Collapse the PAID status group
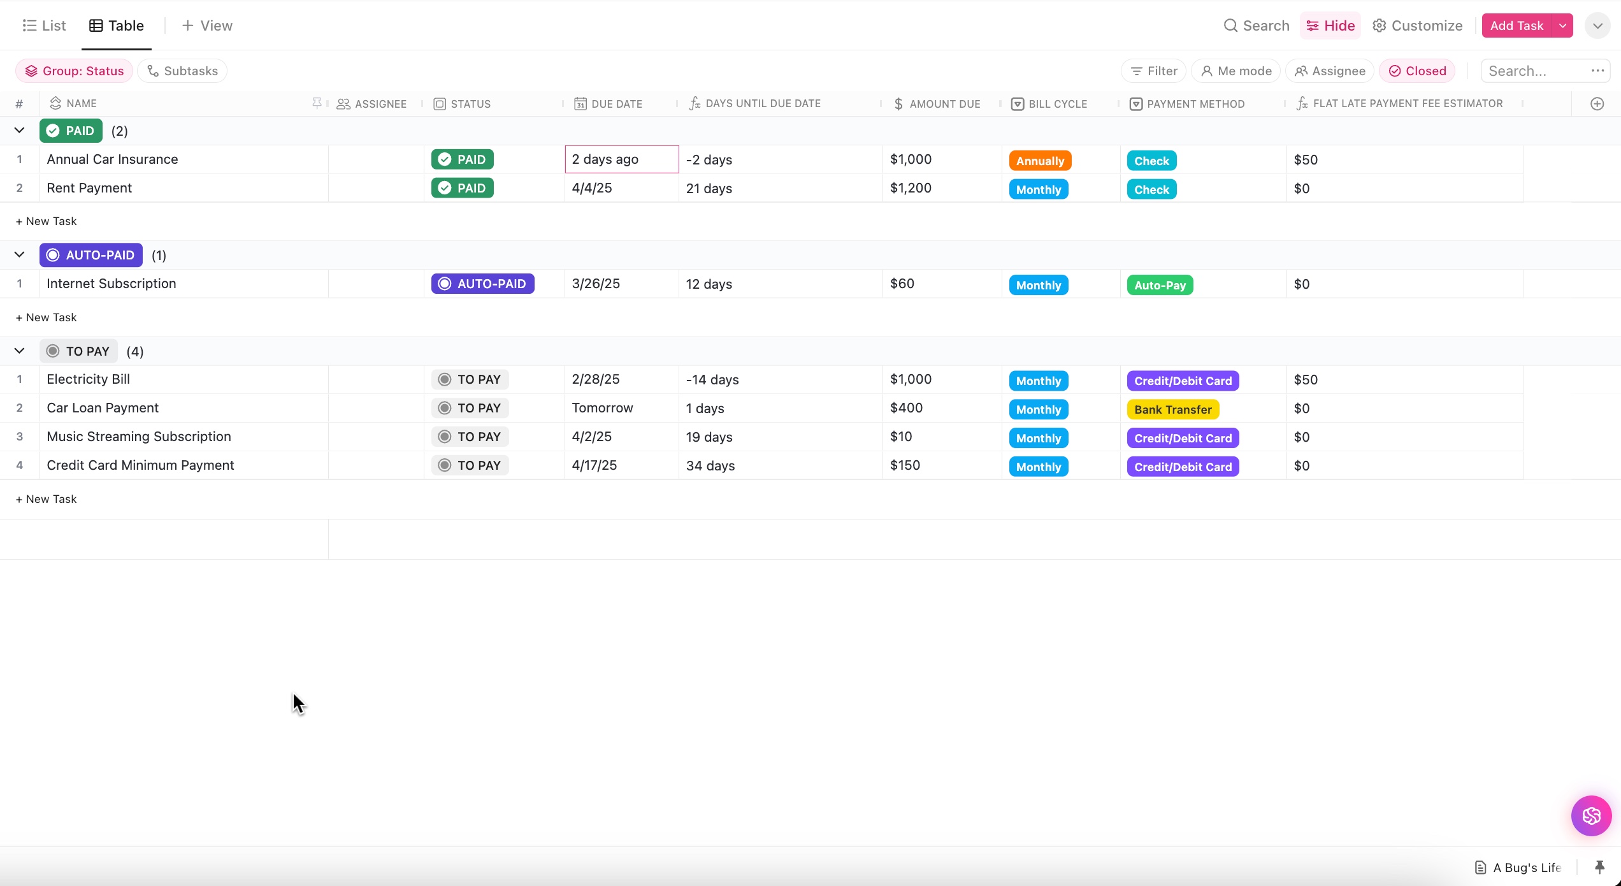Viewport: 1621px width, 886px height. (19, 131)
